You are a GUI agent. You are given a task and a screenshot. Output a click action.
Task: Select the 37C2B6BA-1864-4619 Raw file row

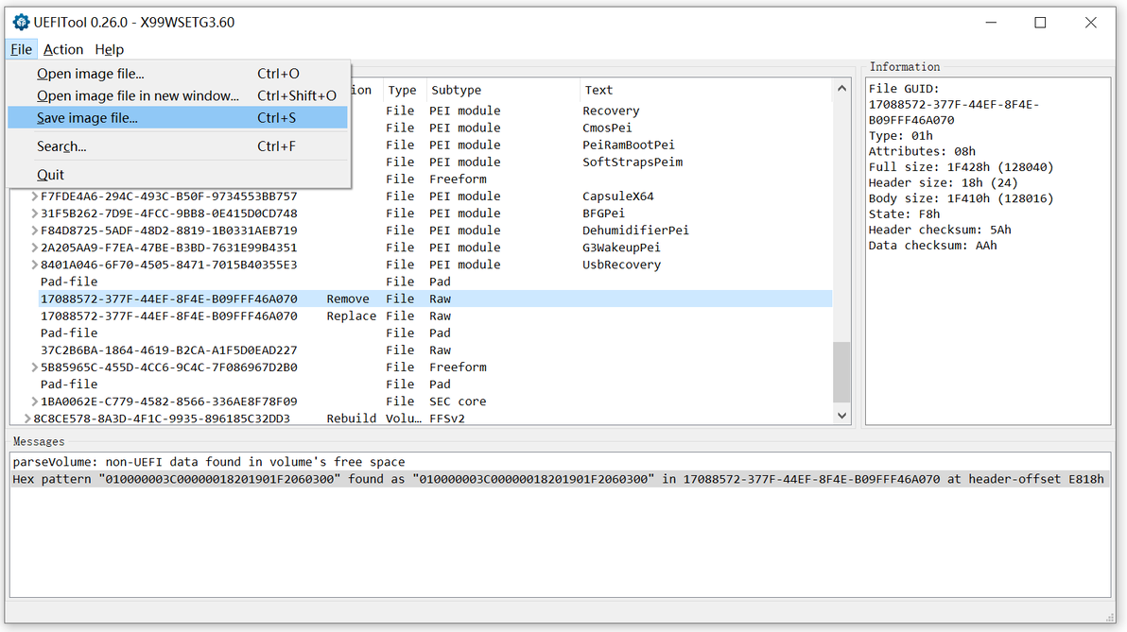point(436,350)
